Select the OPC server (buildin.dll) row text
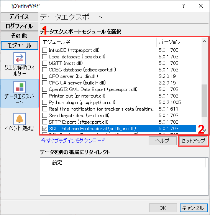Viewport: 210px width, 215px height. [73, 76]
